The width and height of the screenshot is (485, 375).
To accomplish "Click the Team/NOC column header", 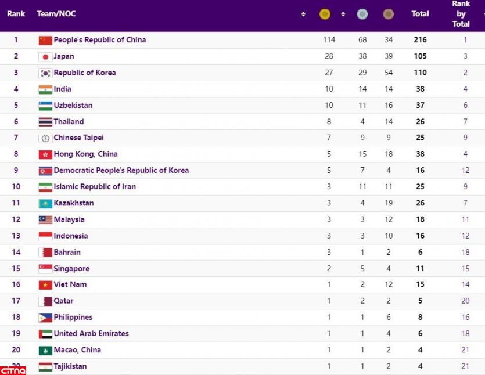I will coord(56,14).
